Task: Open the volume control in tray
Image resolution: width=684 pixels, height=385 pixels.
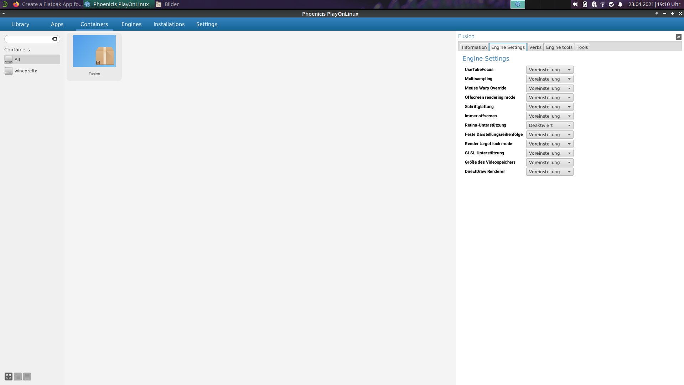Action: [575, 4]
